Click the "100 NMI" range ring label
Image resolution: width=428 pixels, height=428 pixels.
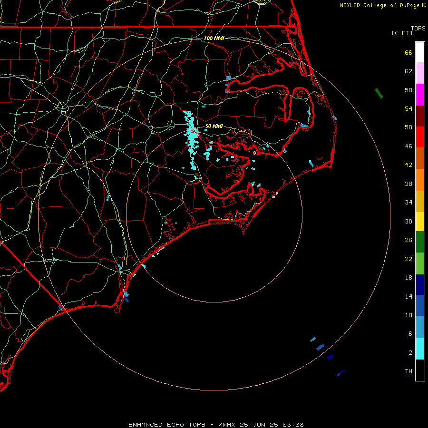[x=214, y=38]
